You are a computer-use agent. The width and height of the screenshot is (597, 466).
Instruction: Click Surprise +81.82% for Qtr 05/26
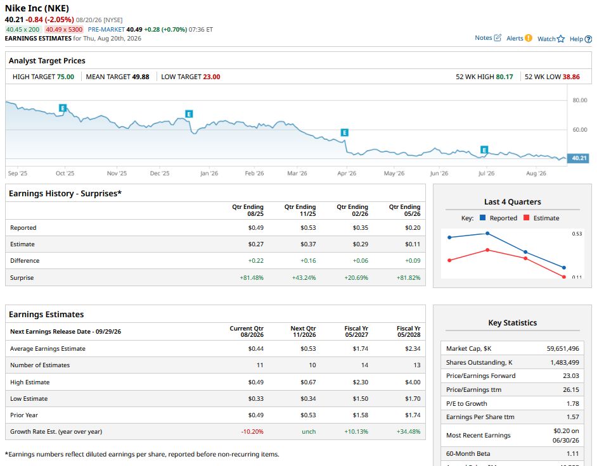pos(409,278)
